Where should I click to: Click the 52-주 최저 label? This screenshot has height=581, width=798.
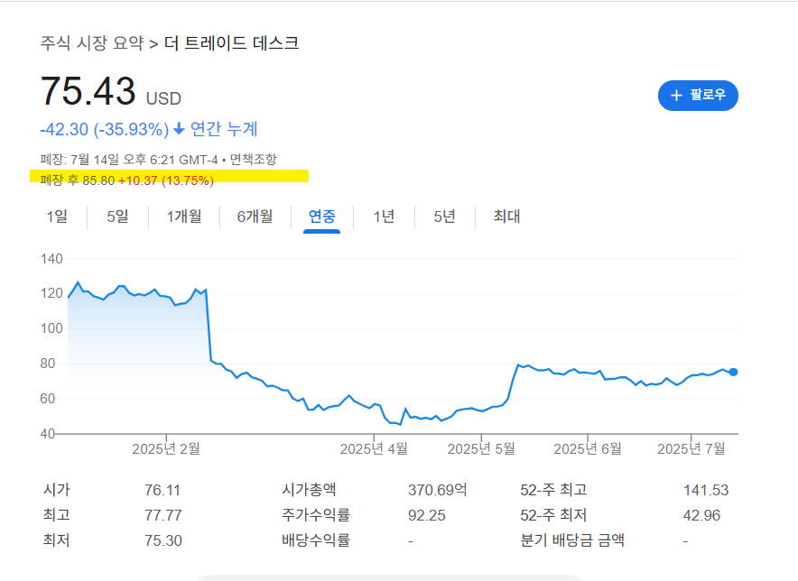553,515
